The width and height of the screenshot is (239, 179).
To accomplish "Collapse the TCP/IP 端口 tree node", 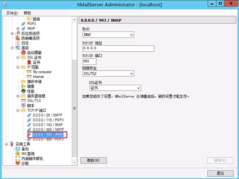I will (18, 110).
